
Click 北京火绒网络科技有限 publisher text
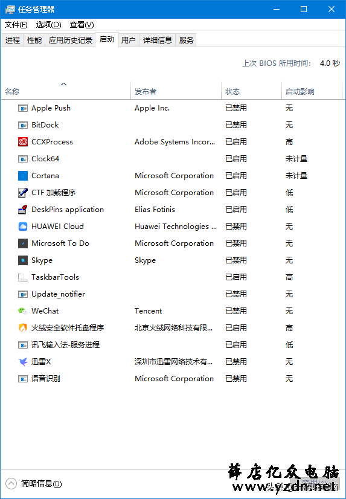pos(174,328)
